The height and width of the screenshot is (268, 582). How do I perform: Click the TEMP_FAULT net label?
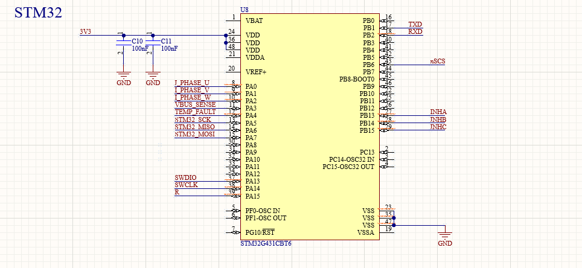point(195,112)
